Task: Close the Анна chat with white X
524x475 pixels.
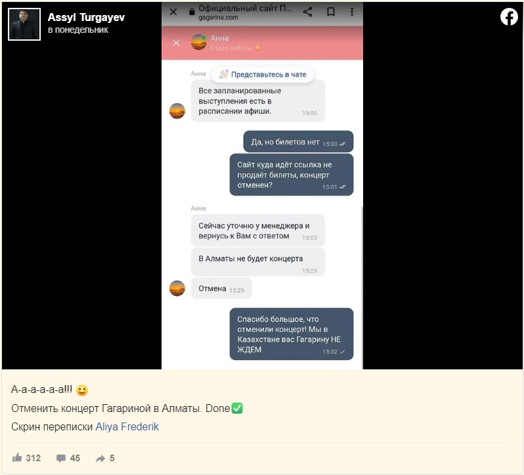Action: click(176, 43)
